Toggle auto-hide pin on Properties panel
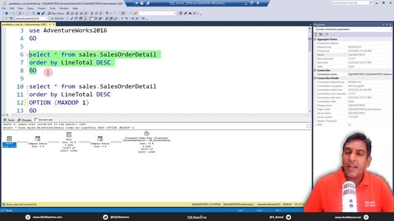The width and height of the screenshot is (394, 221). coord(387,25)
